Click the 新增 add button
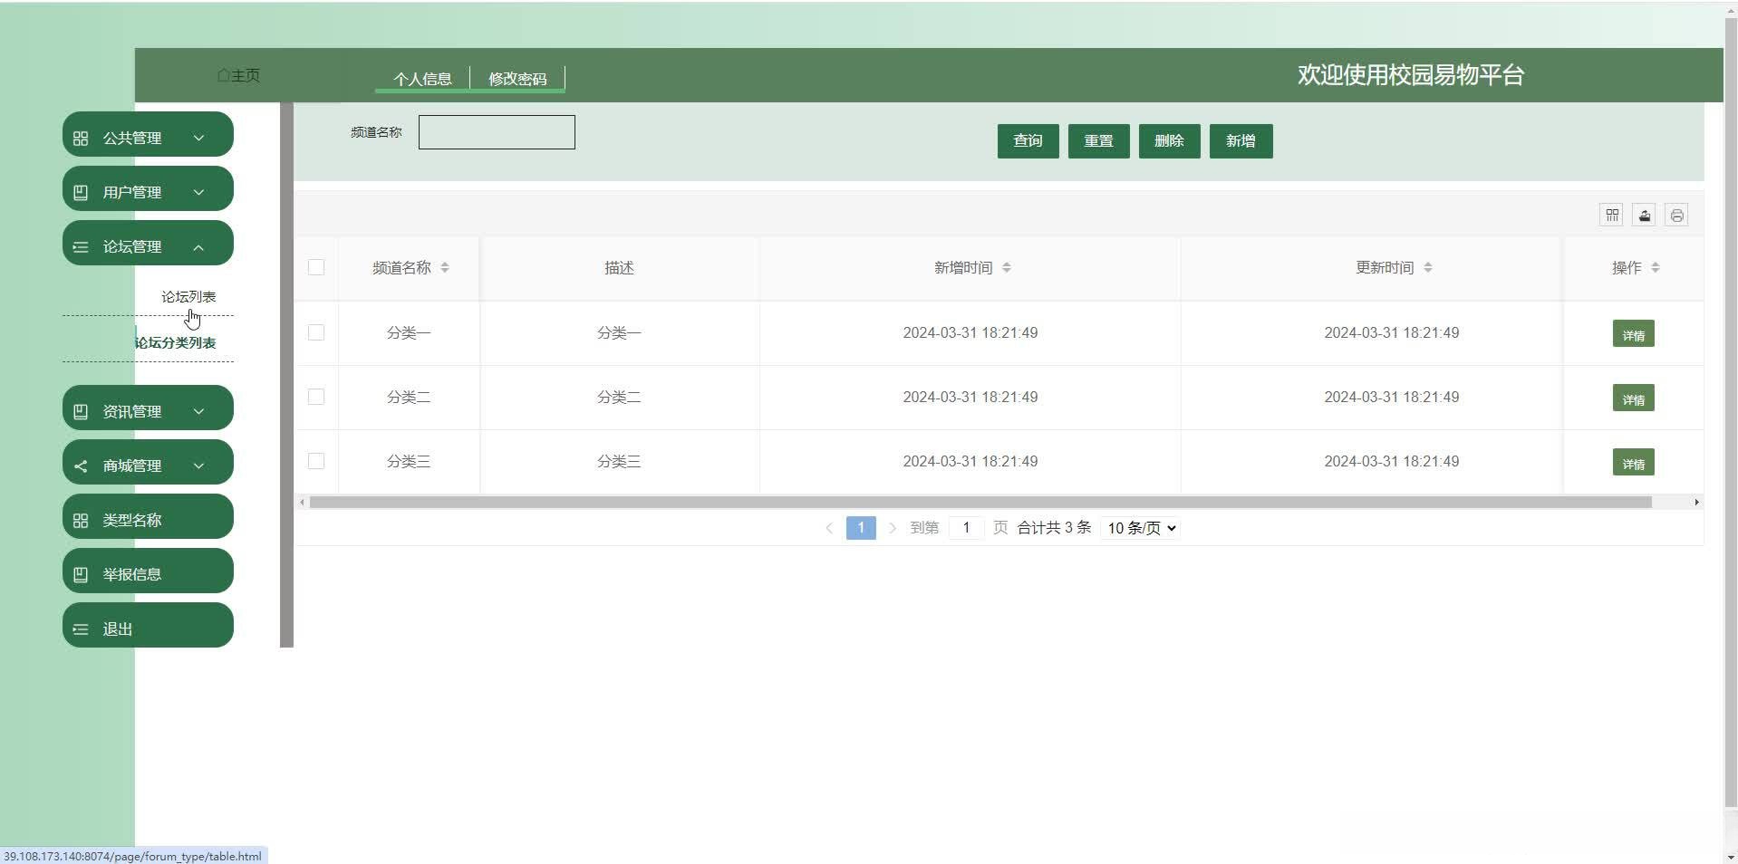This screenshot has width=1738, height=864. (x=1241, y=141)
